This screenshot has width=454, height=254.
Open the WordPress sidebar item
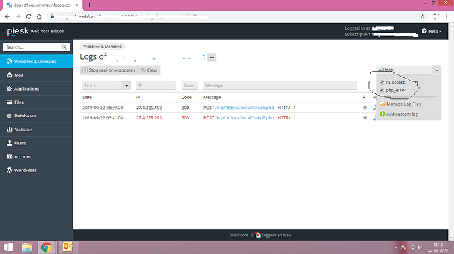[36, 170]
